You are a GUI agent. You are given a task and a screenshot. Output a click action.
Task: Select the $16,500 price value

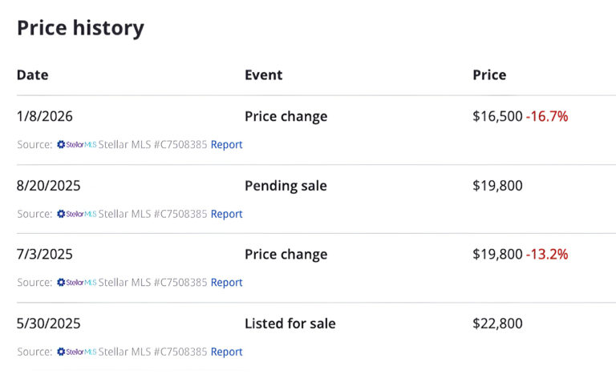[x=497, y=116]
